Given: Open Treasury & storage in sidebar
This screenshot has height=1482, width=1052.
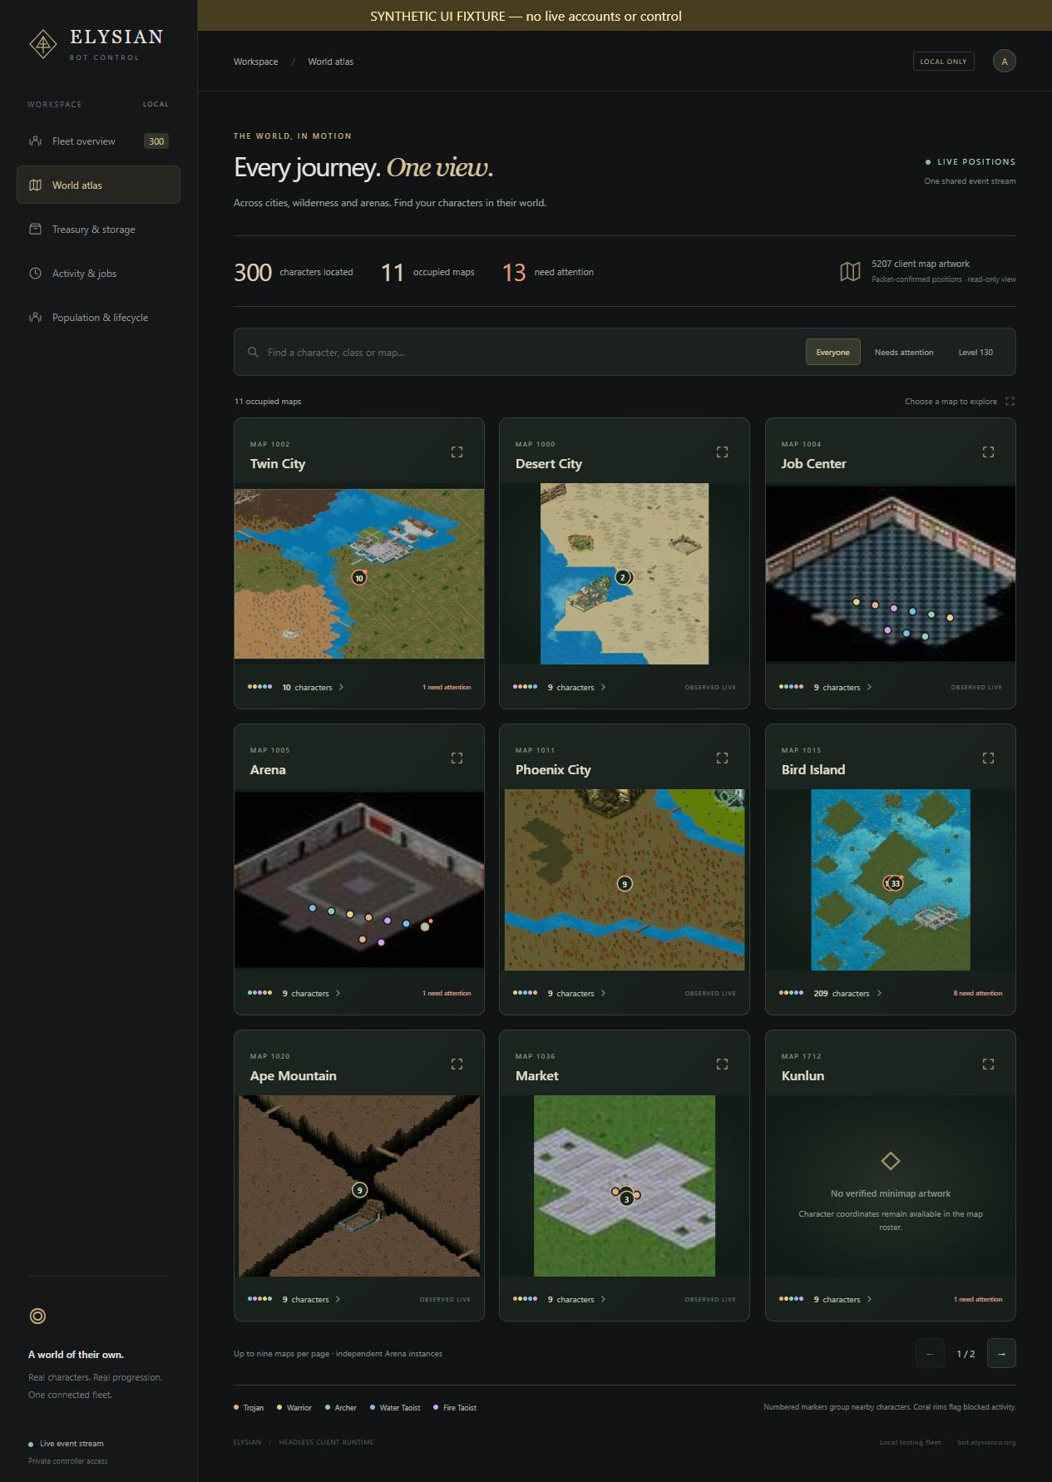Looking at the screenshot, I should pyautogui.click(x=98, y=229).
